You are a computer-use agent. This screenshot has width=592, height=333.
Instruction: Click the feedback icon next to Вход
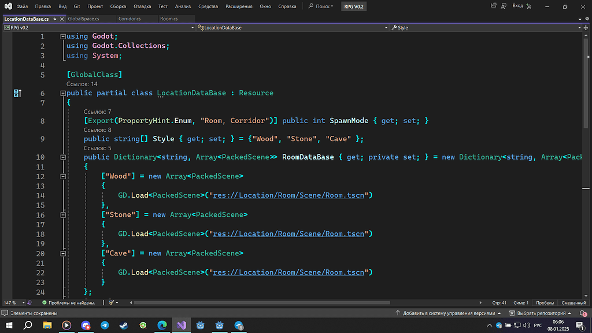pyautogui.click(x=503, y=6)
